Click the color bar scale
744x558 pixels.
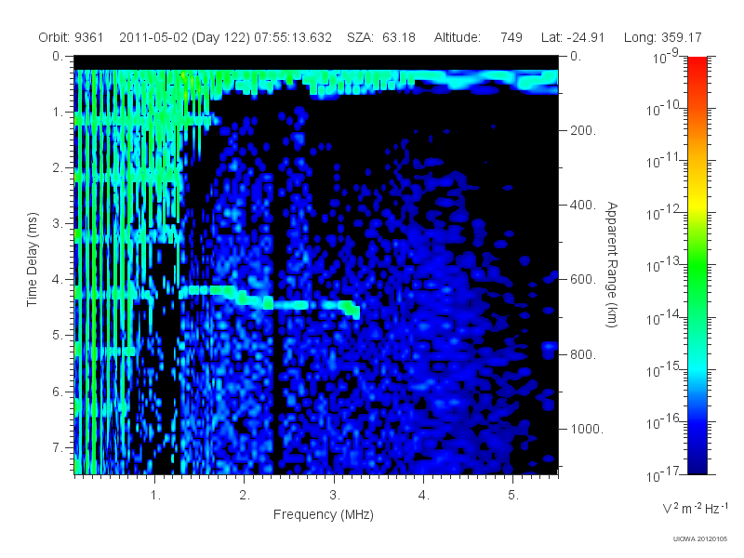[x=697, y=265]
